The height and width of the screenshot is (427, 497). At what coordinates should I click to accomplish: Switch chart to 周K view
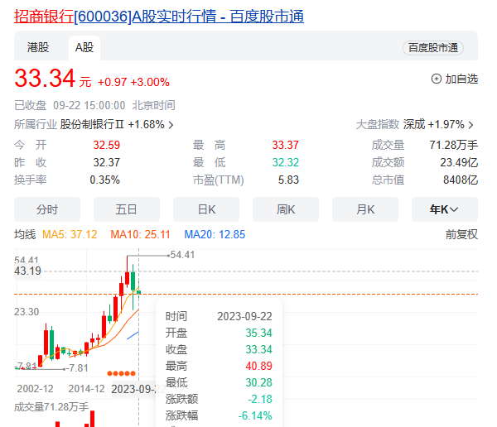pyautogui.click(x=286, y=209)
